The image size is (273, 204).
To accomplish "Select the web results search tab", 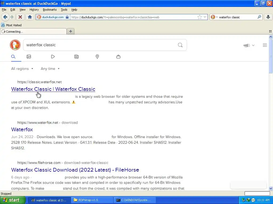I will pos(13,57).
